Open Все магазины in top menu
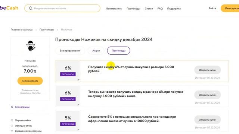 click(114, 9)
